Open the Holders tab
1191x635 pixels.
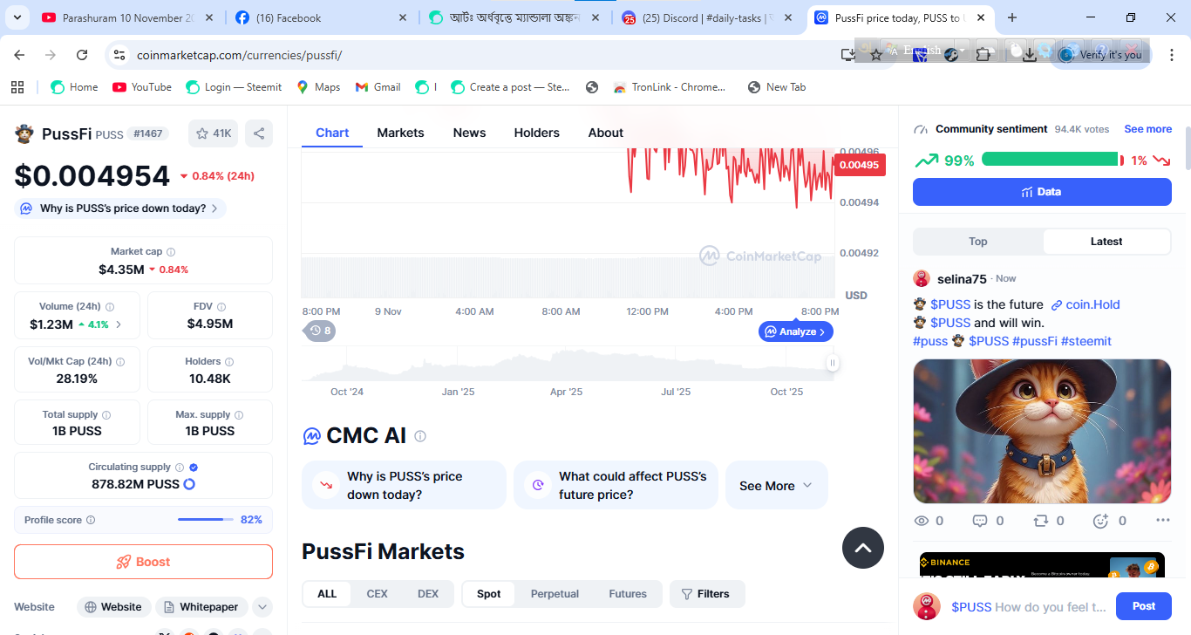tap(537, 133)
